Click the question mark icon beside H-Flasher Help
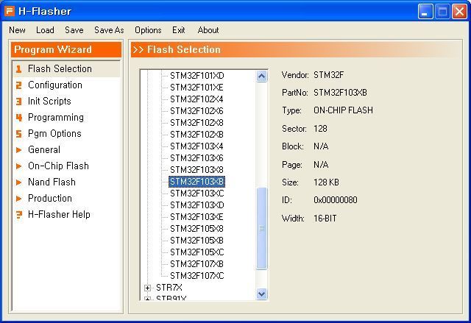The height and width of the screenshot is (323, 471). click(x=19, y=215)
